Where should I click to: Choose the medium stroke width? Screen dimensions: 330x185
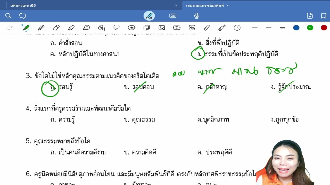tap(269, 28)
